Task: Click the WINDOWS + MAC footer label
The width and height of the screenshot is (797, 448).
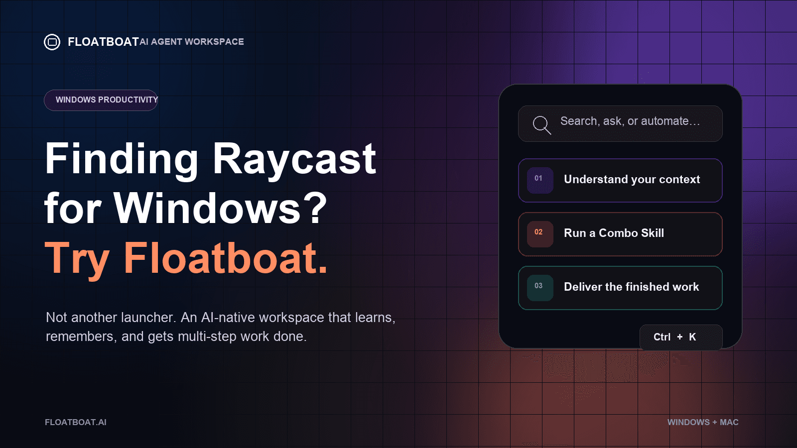Action: point(703,422)
